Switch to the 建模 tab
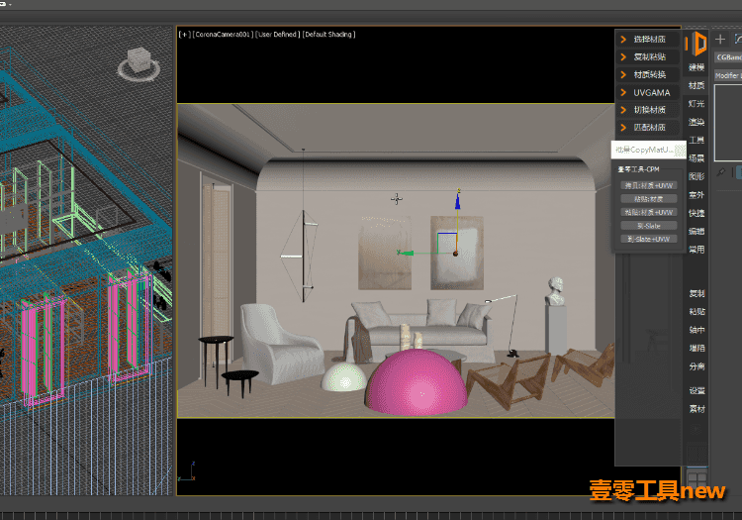The image size is (742, 520). (696, 67)
